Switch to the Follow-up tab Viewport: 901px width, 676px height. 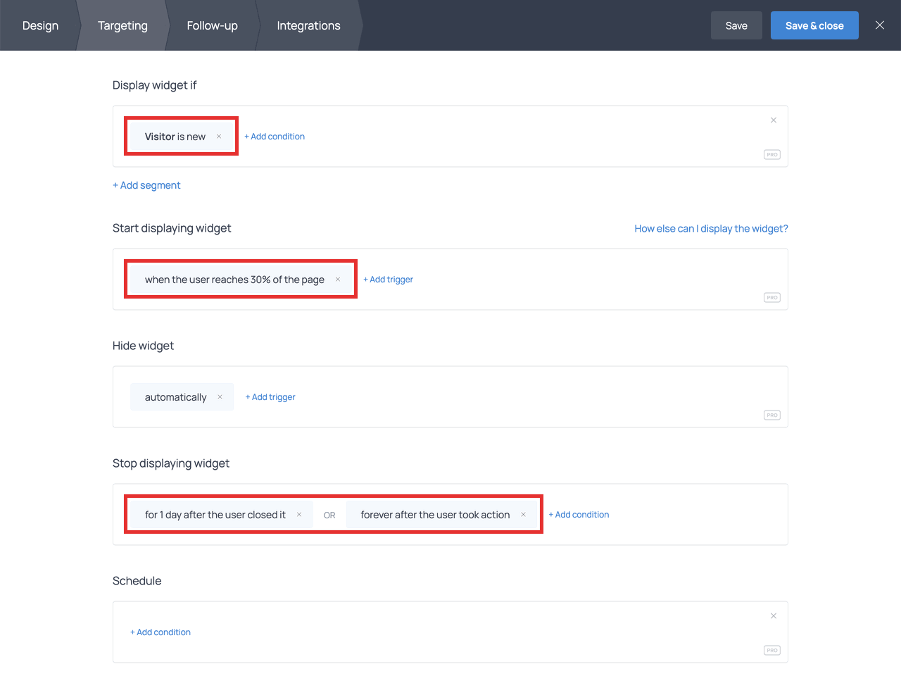coord(212,25)
